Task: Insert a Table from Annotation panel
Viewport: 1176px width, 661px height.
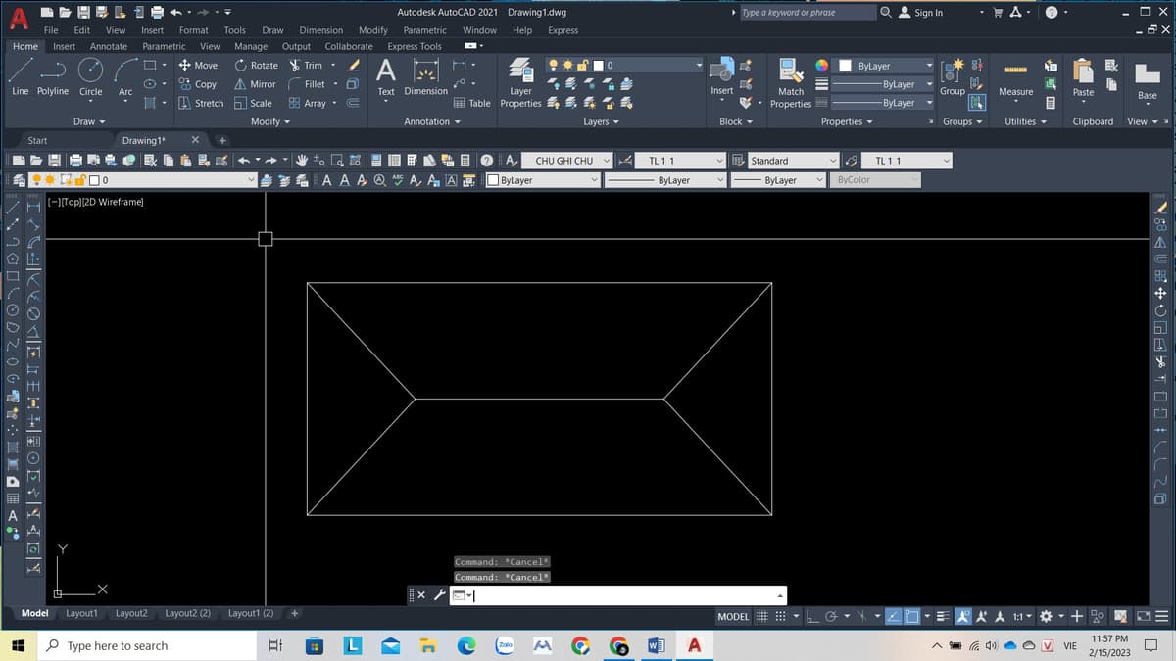Action: click(x=472, y=103)
